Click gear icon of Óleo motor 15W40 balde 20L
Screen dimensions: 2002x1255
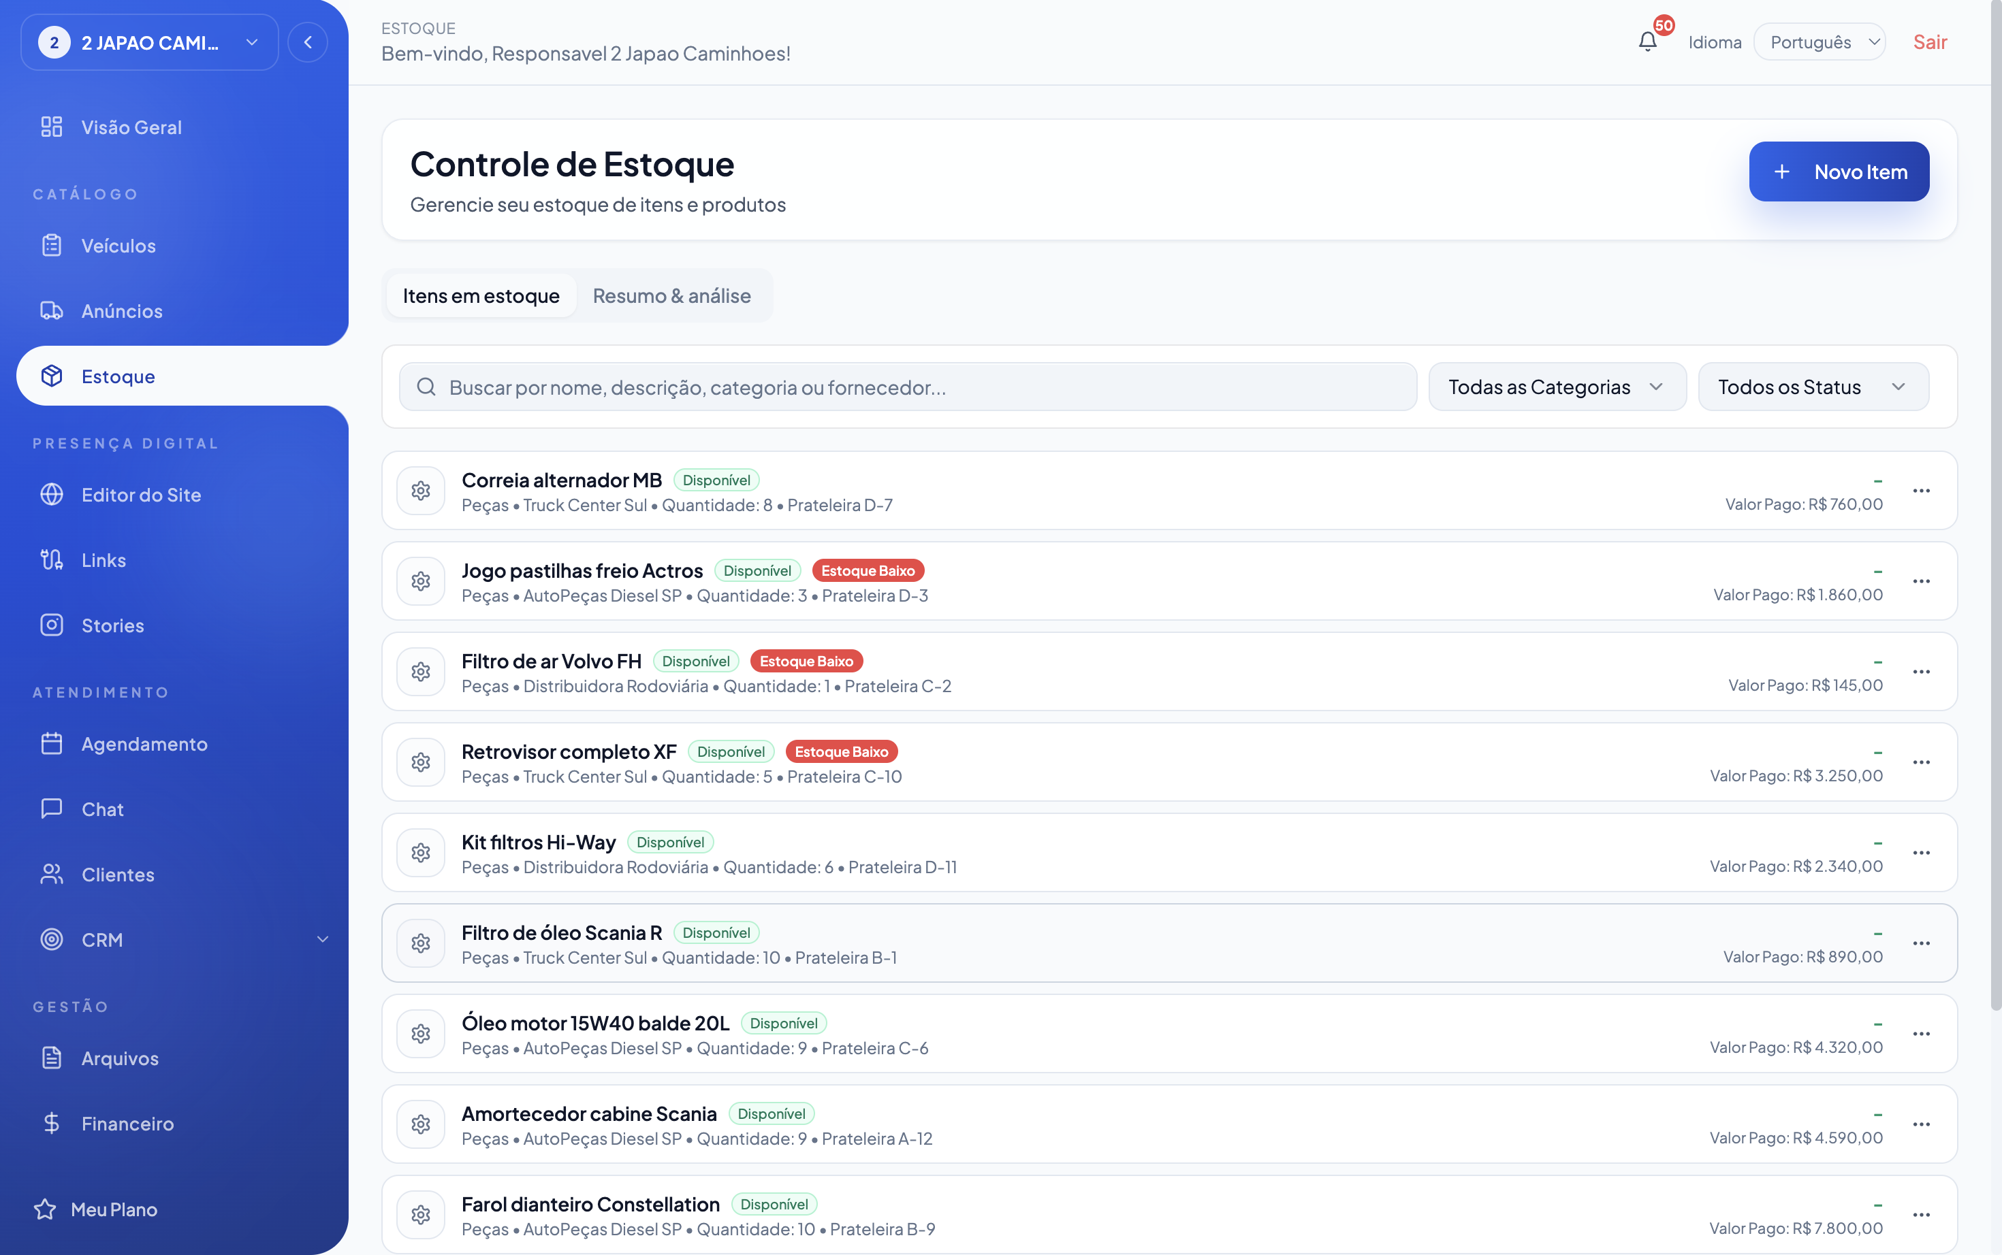coord(421,1033)
